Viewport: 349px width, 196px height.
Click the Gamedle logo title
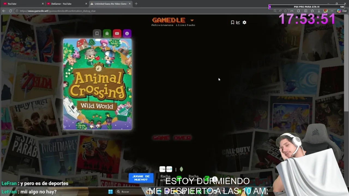pos(169,20)
